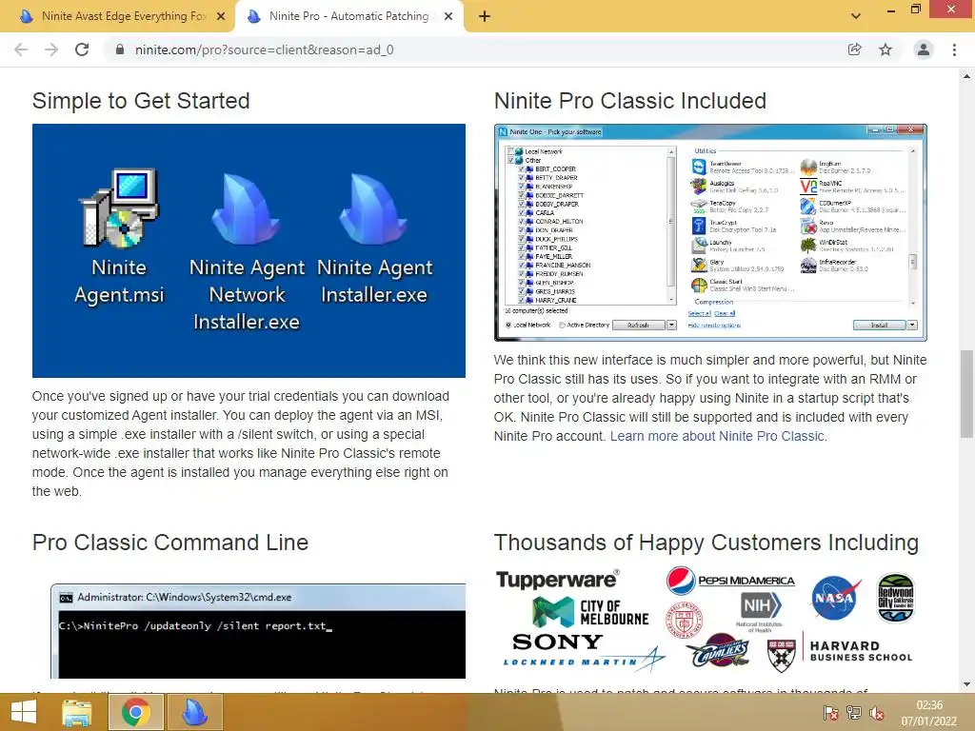Click the Simple to Get Started heading
This screenshot has width=975, height=731.
click(141, 101)
